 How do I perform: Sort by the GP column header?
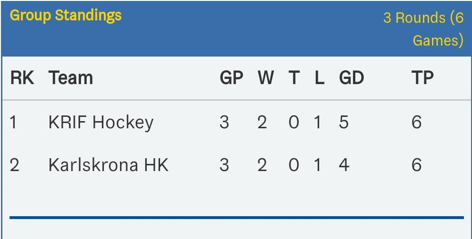231,78
